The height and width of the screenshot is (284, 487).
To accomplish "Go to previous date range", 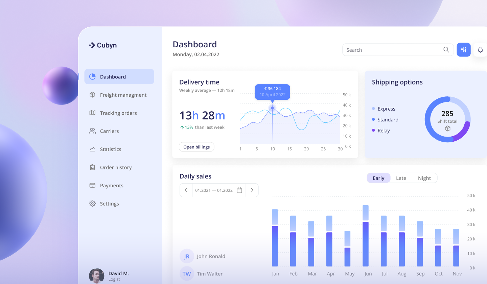I will (186, 190).
